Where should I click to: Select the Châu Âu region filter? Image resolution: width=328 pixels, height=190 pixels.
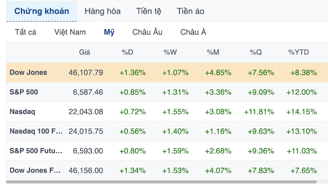pyautogui.click(x=147, y=32)
